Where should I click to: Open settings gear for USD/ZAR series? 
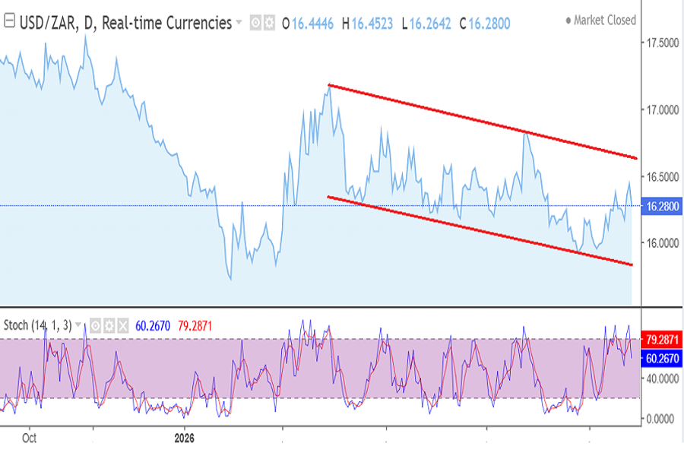269,23
